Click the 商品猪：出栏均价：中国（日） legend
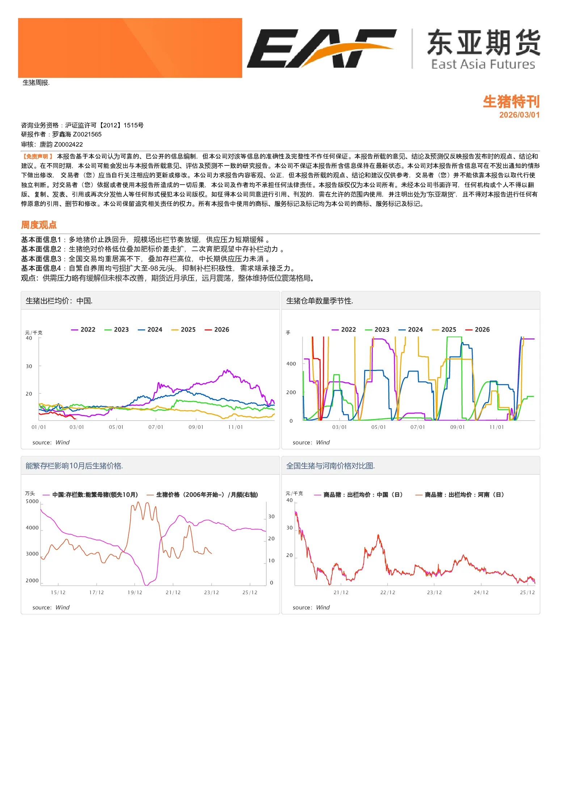Viewport: 561px width, 786px height. [x=358, y=495]
